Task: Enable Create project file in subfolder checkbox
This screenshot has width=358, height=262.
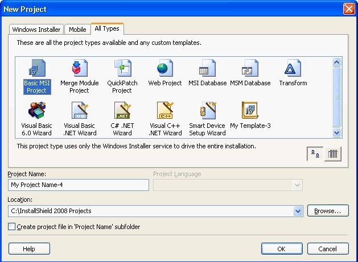Action: pos(12,227)
